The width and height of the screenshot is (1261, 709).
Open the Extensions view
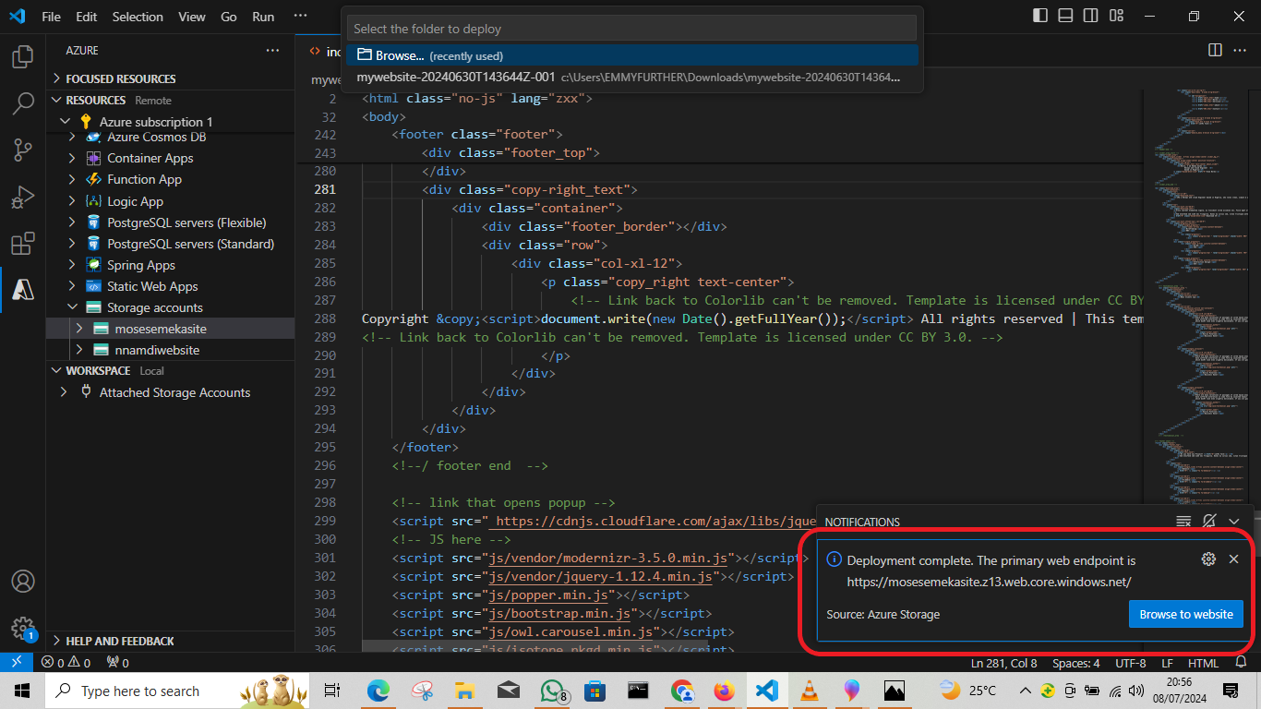click(x=23, y=244)
